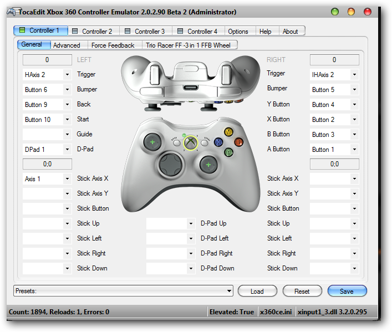The width and height of the screenshot is (392, 332).
Task: Click Controller 4 status square icon
Action: pos(180,31)
